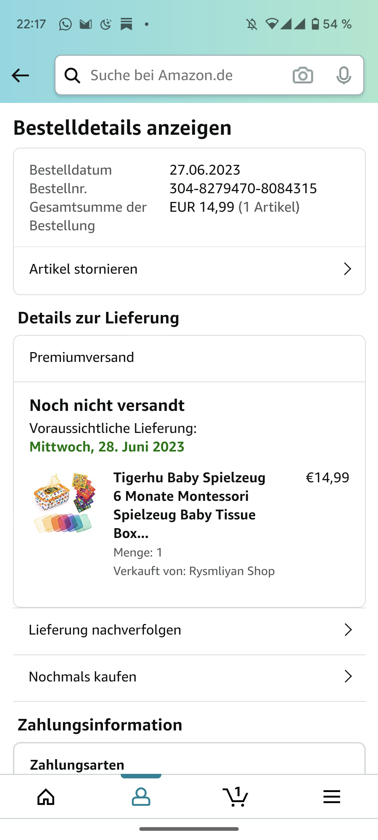Image resolution: width=378 pixels, height=840 pixels.
Task: Tap the camera search icon
Action: tap(303, 75)
